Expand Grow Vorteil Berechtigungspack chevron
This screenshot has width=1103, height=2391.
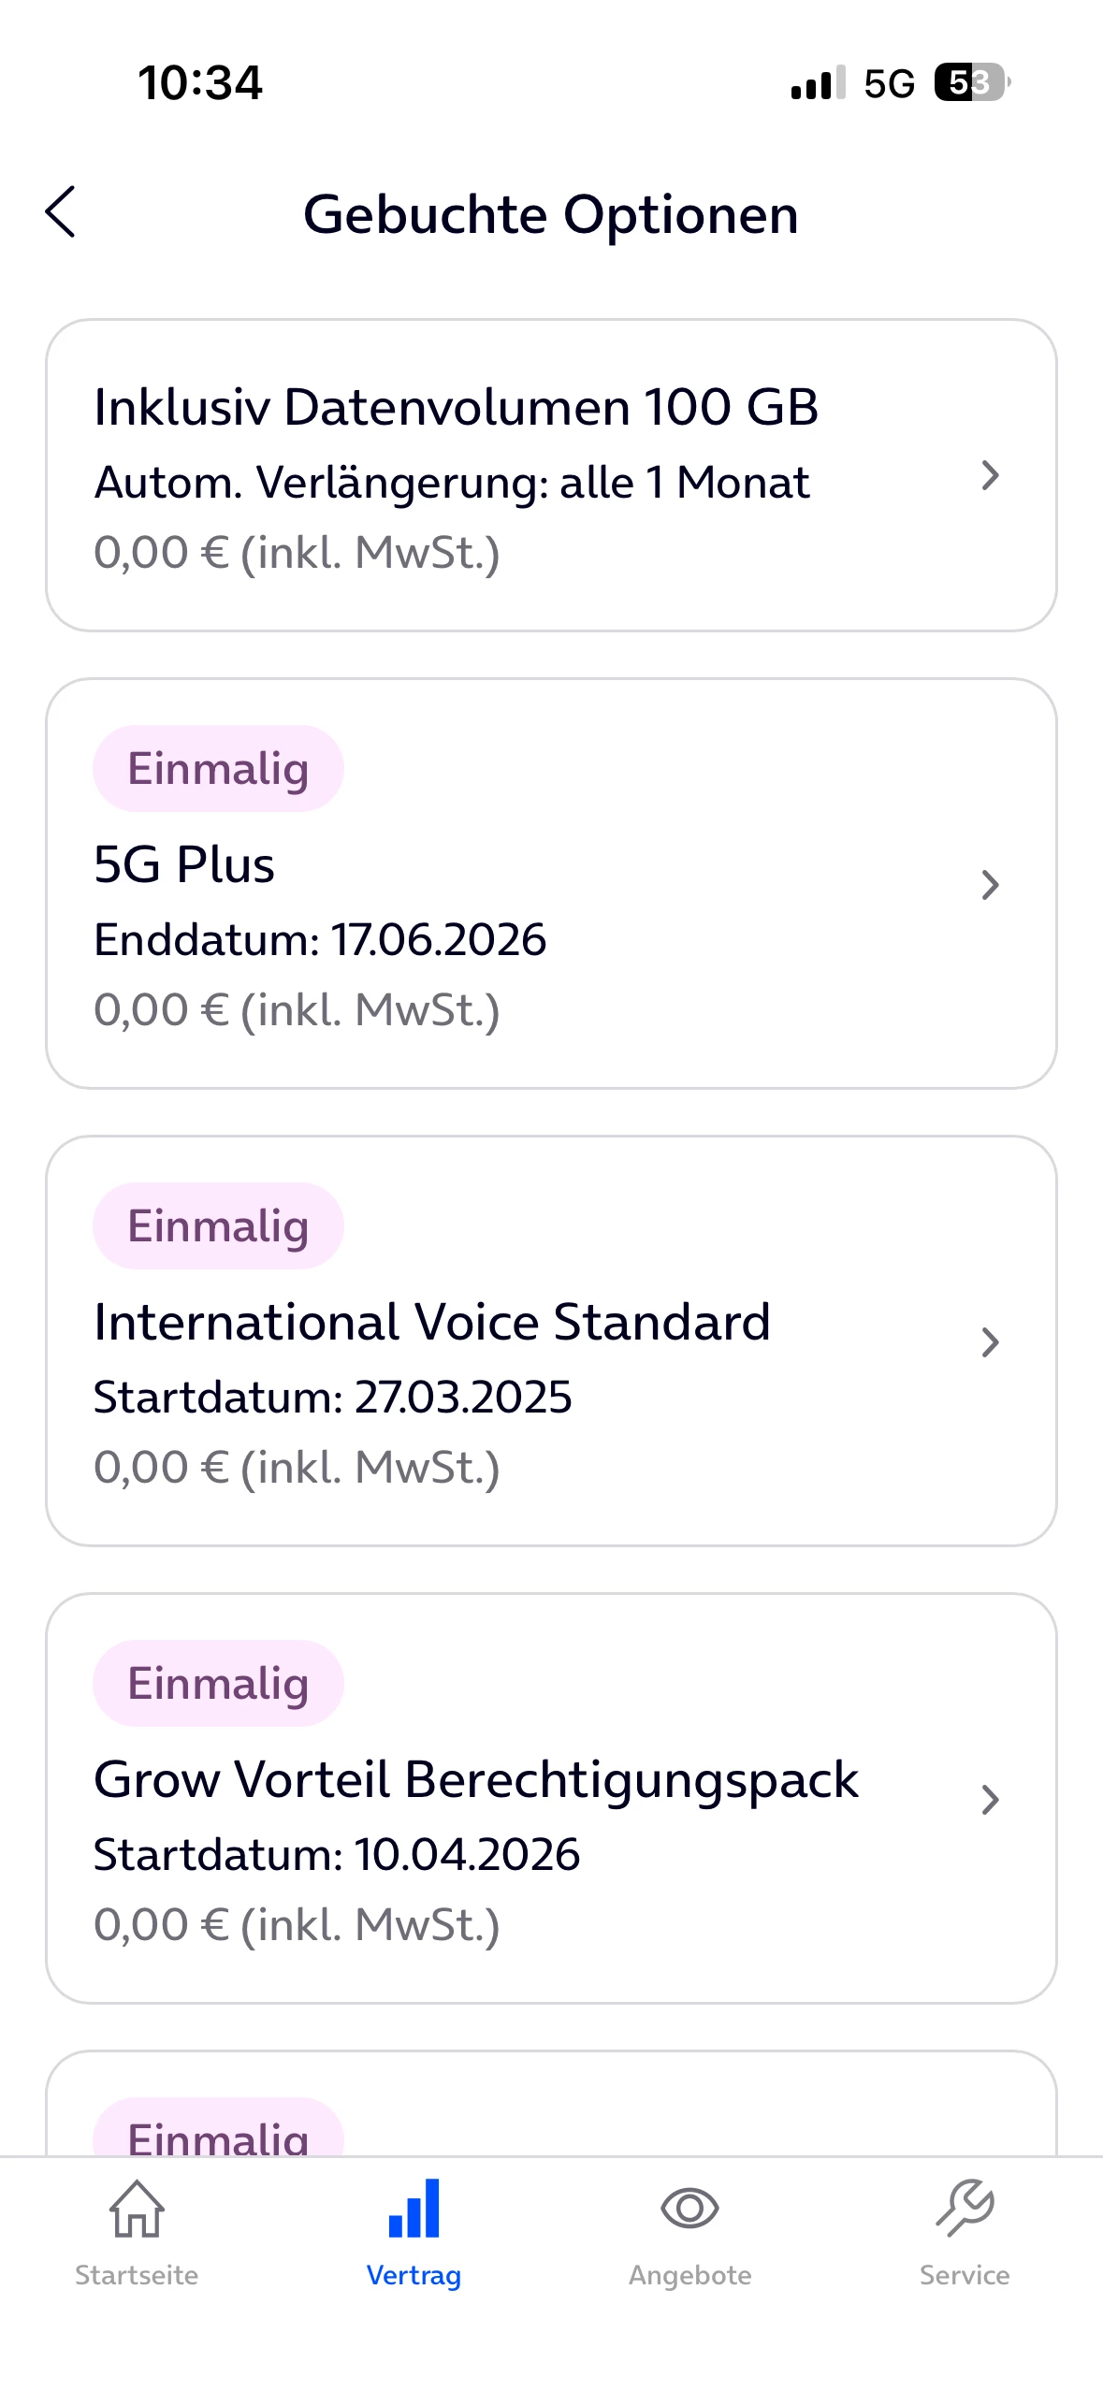pos(990,1799)
